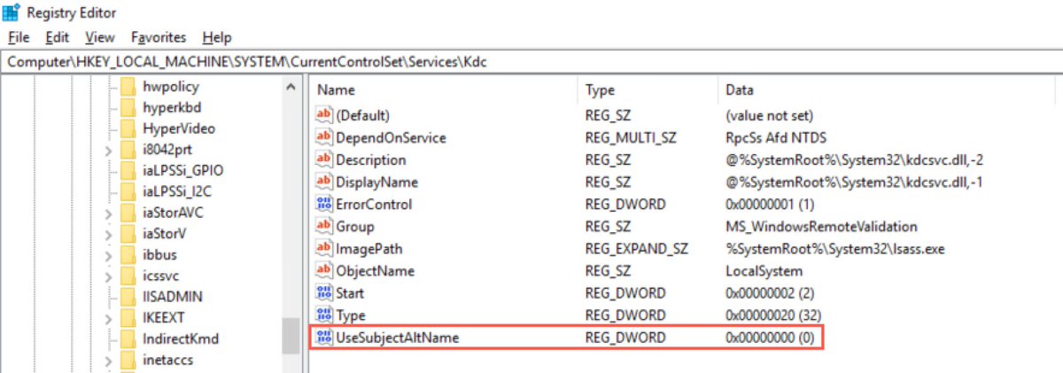Screen dimensions: 1063x373
Task: Click the ErrorControl DWORD value icon
Action: [x=324, y=204]
